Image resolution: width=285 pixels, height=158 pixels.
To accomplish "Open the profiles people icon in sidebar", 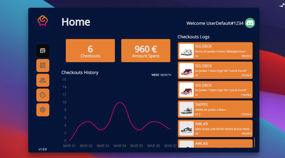I will (x=43, y=80).
